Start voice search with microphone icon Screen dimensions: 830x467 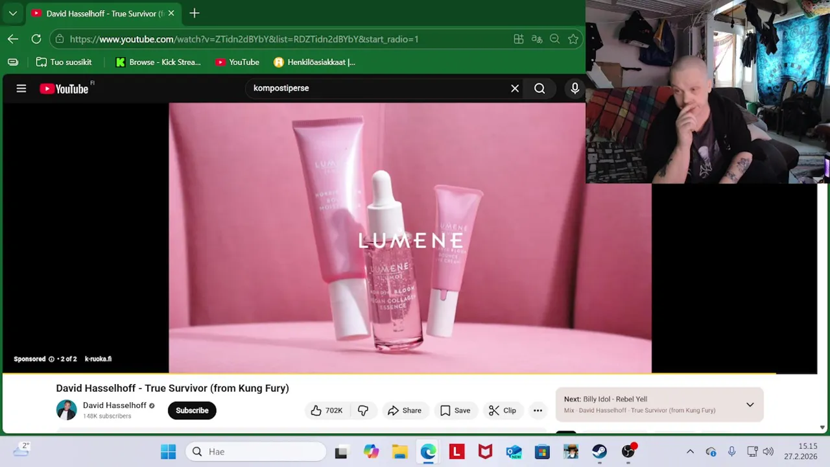(575, 88)
